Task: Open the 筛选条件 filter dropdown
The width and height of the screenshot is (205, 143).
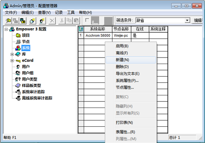Action: coord(187,20)
